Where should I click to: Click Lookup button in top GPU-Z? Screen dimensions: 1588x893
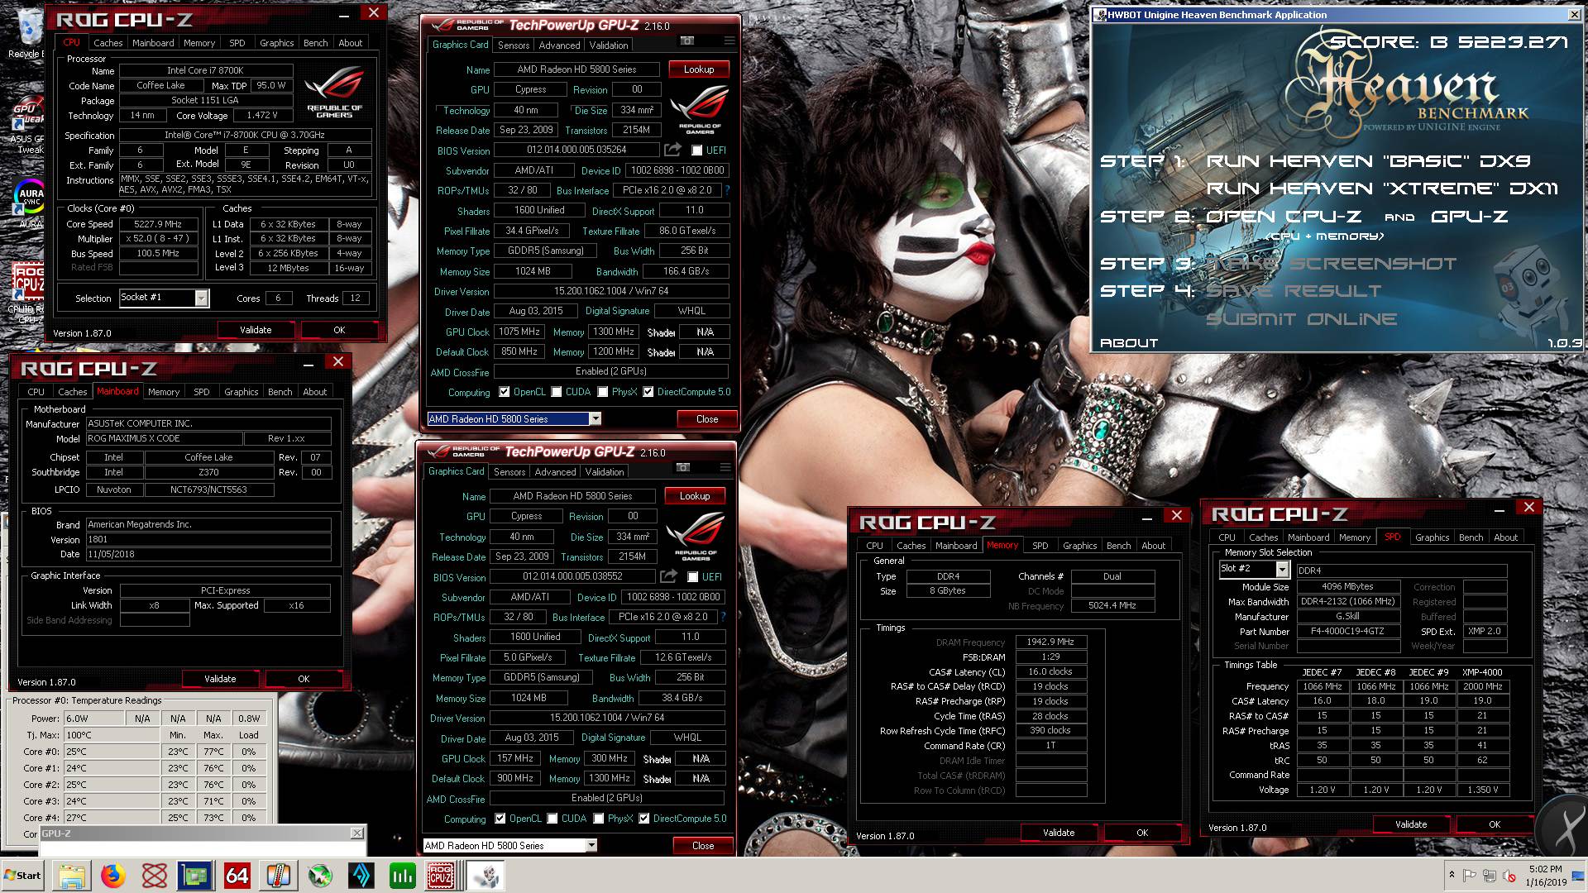[698, 69]
